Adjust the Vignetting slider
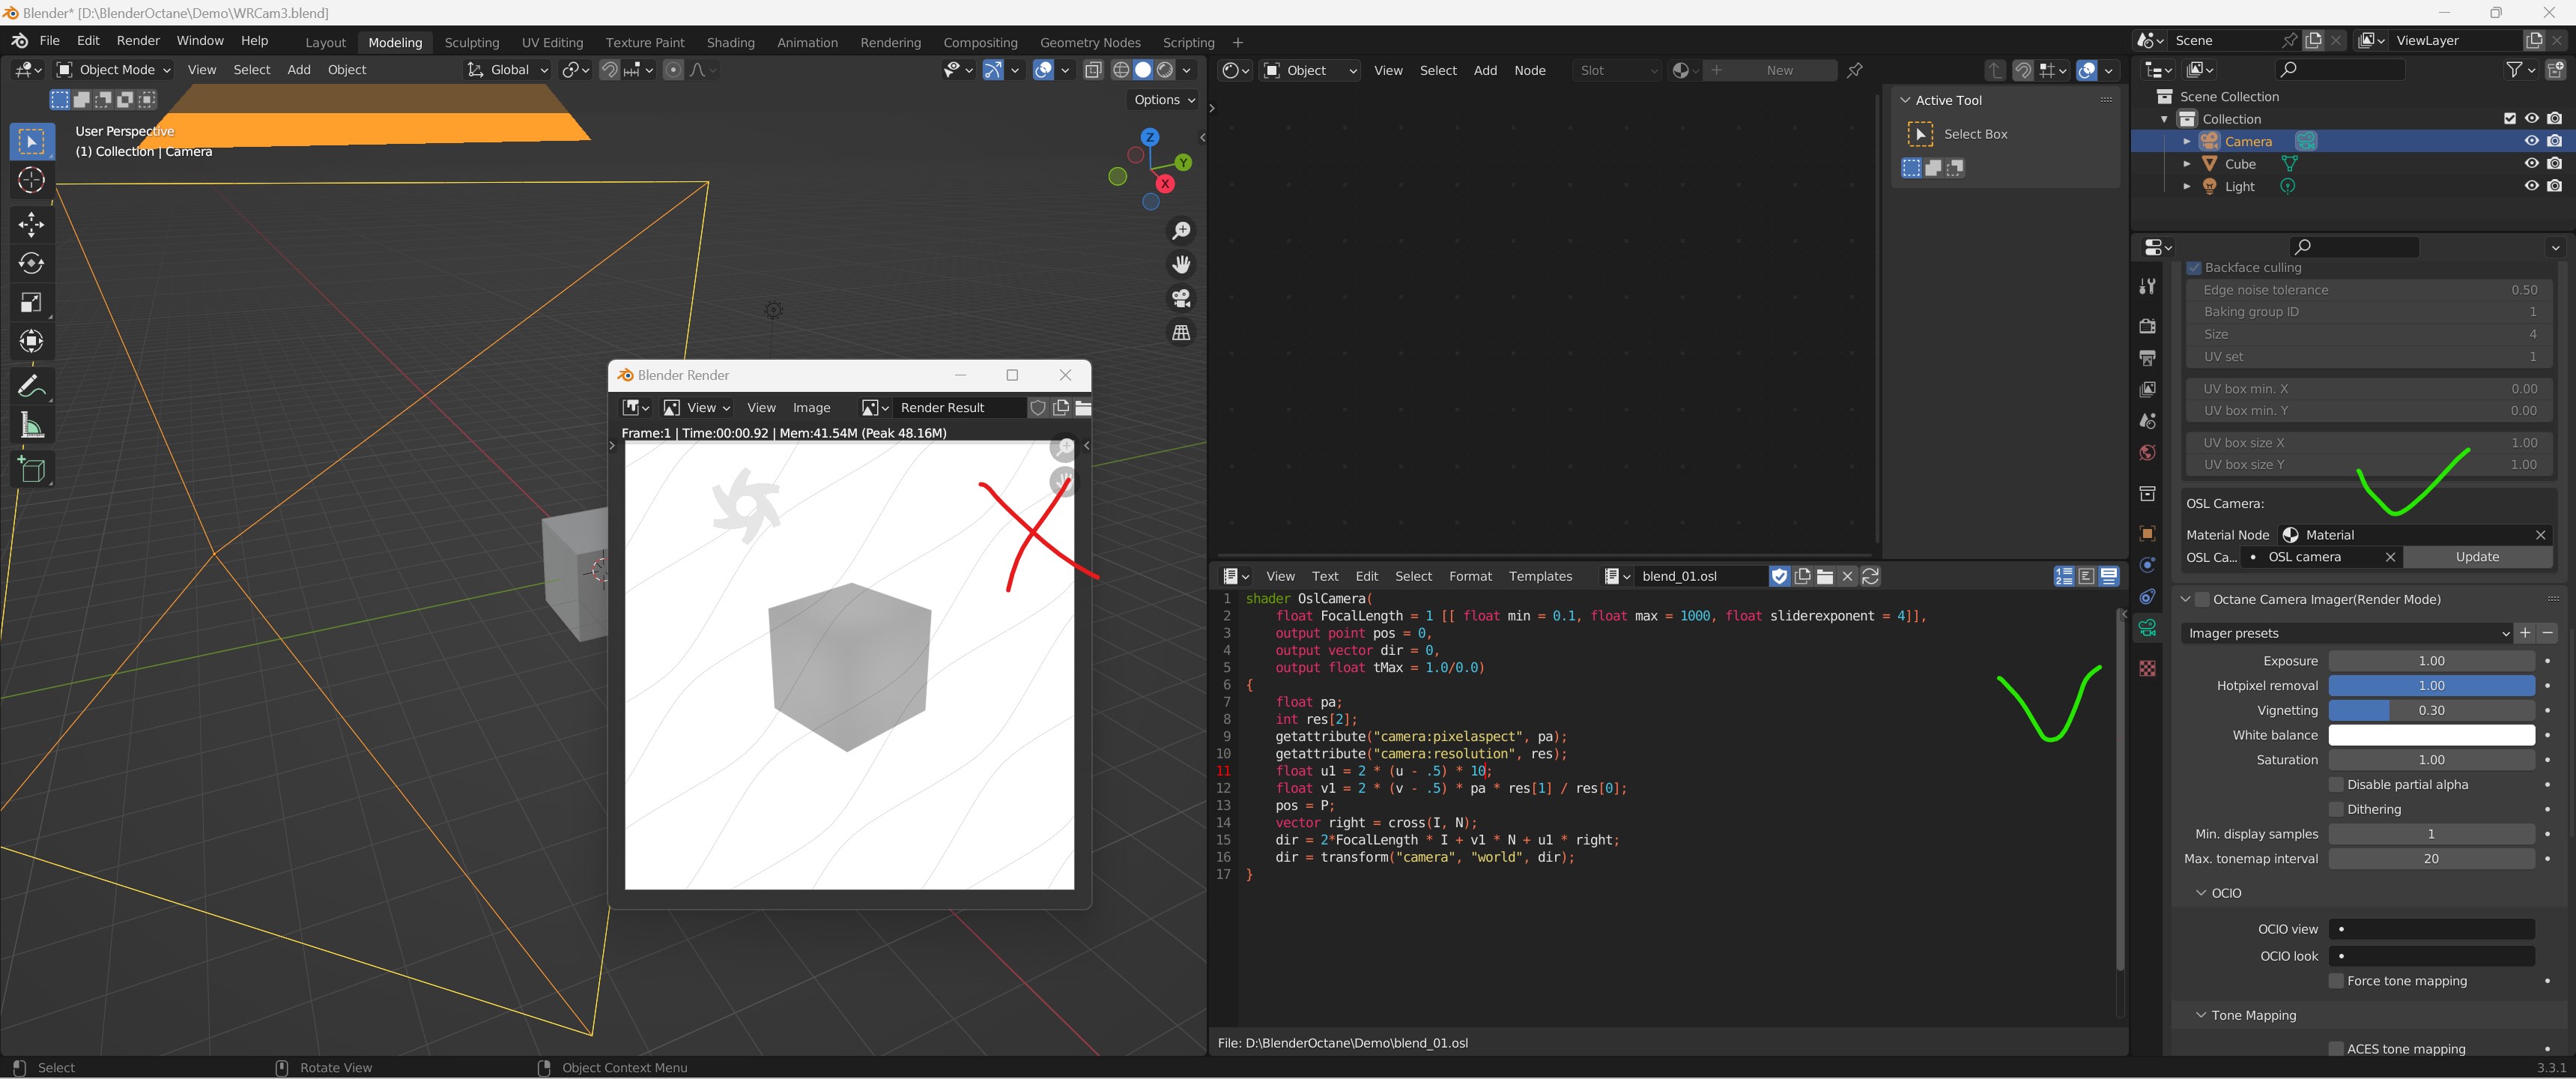 2431,710
